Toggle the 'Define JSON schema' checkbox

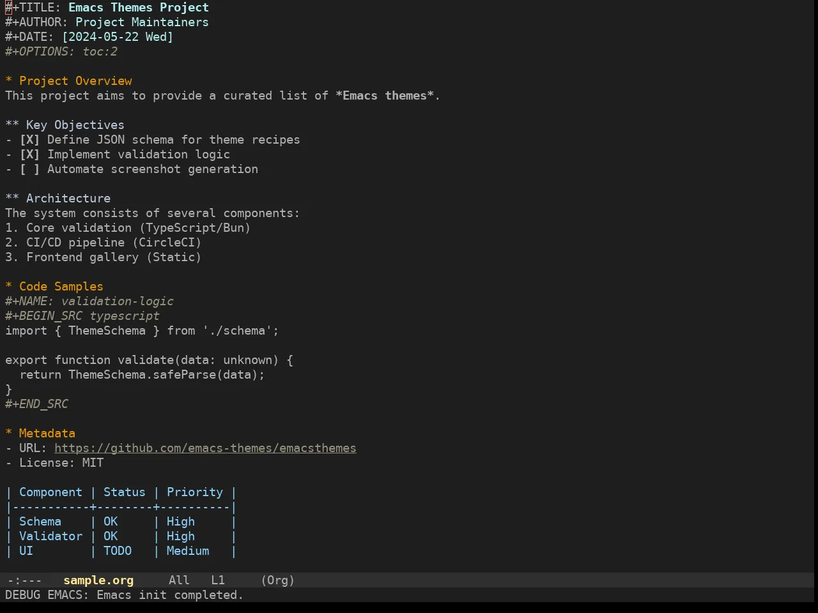pos(29,140)
